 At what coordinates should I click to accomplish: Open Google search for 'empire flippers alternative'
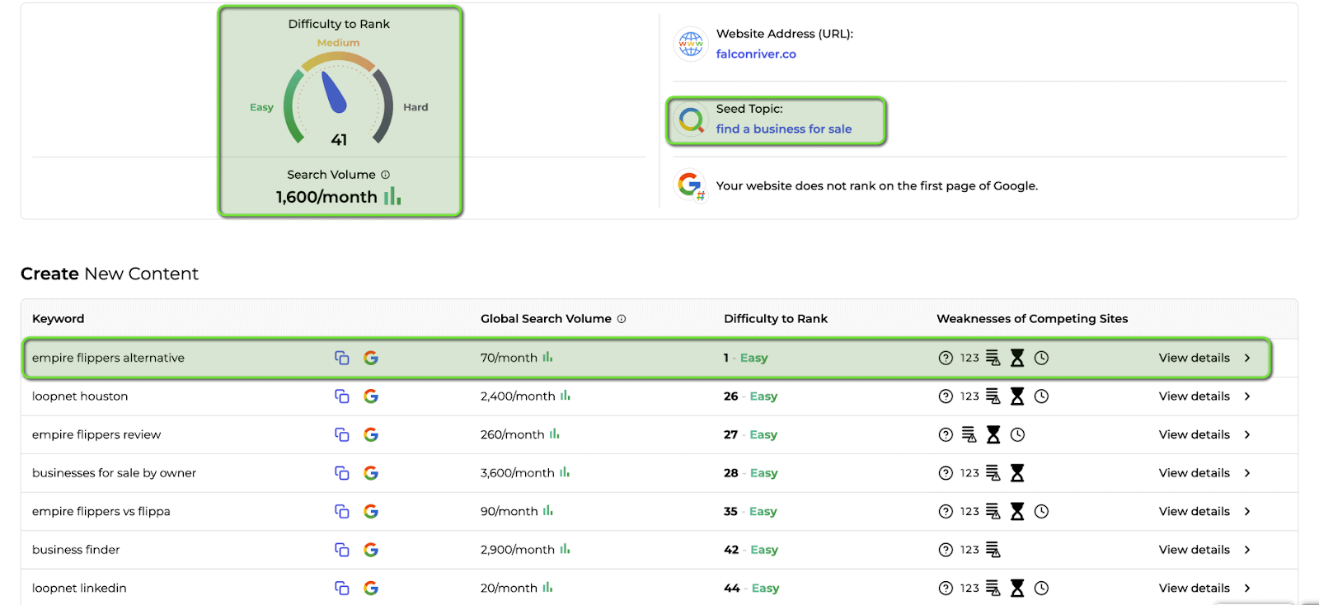click(x=371, y=358)
